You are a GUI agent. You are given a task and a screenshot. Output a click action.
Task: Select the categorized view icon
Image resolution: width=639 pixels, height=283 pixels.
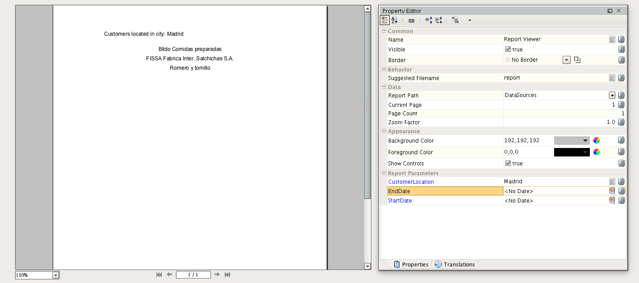pos(384,20)
